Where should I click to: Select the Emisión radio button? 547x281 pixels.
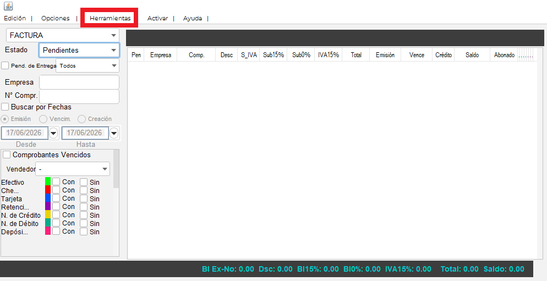pos(5,119)
